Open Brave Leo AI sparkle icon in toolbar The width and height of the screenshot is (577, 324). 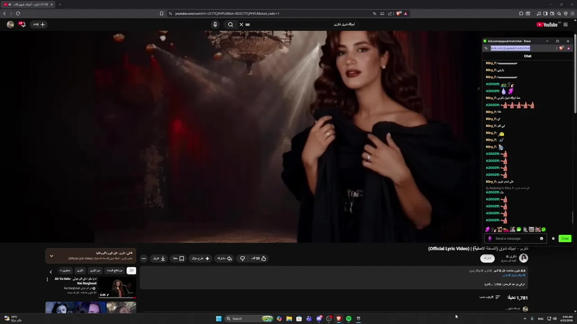[559, 13]
